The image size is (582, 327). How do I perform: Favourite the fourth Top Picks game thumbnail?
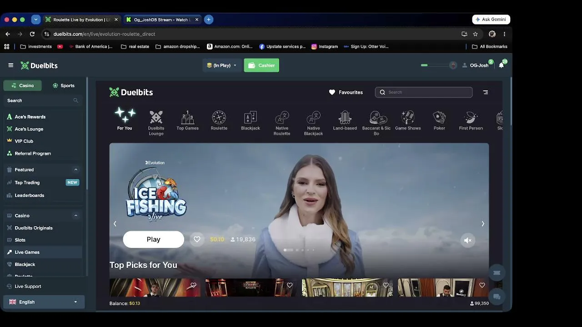point(482,285)
